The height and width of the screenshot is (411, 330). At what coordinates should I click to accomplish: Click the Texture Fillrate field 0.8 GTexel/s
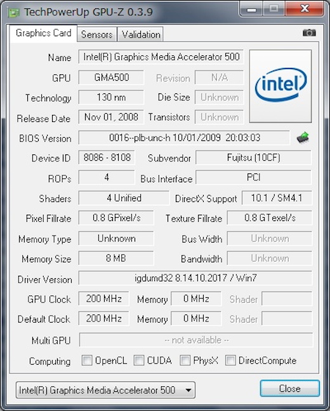(x=270, y=218)
